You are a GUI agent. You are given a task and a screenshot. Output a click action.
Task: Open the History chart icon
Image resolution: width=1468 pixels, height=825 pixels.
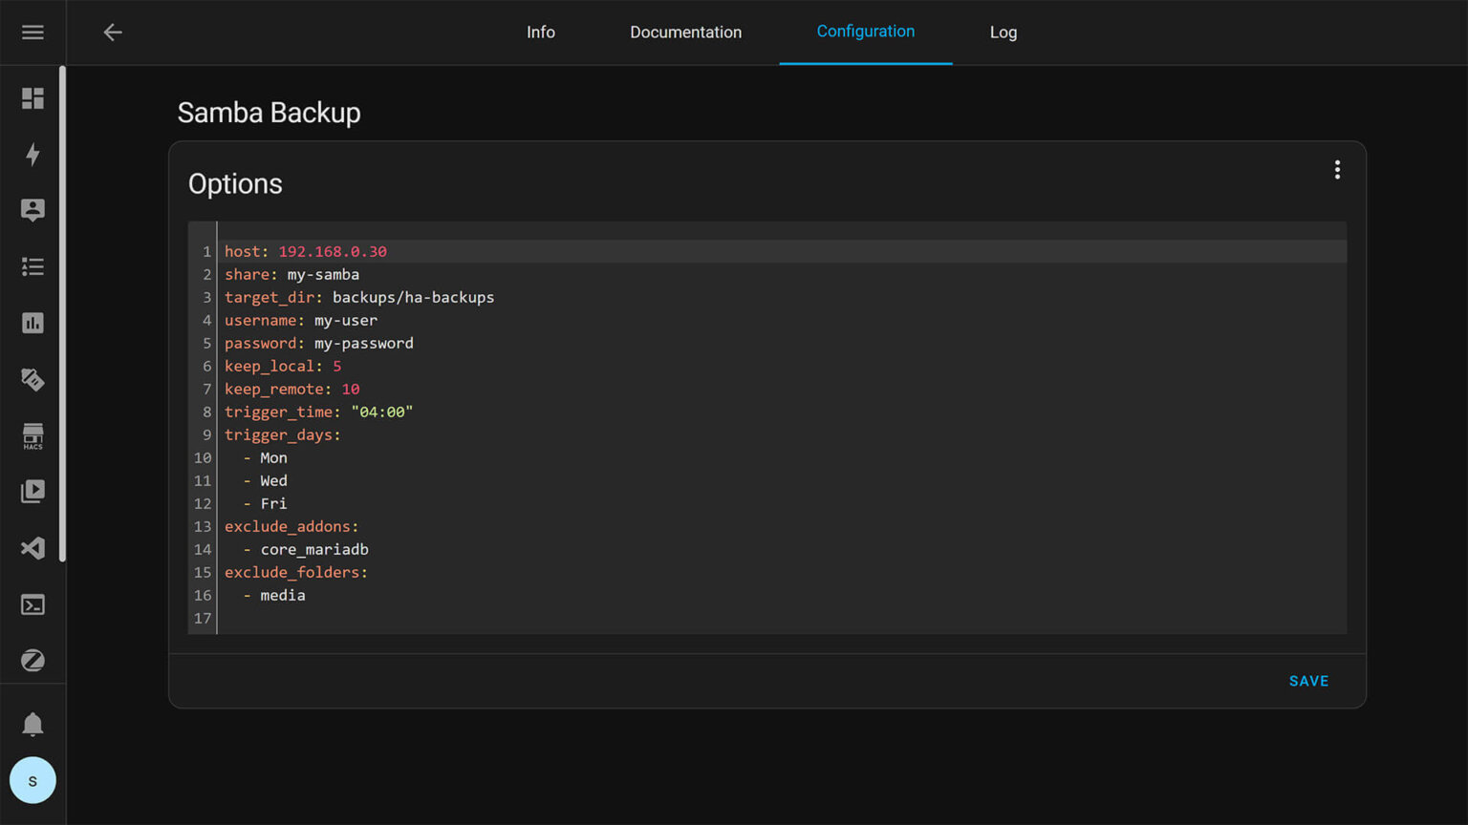pos(32,323)
